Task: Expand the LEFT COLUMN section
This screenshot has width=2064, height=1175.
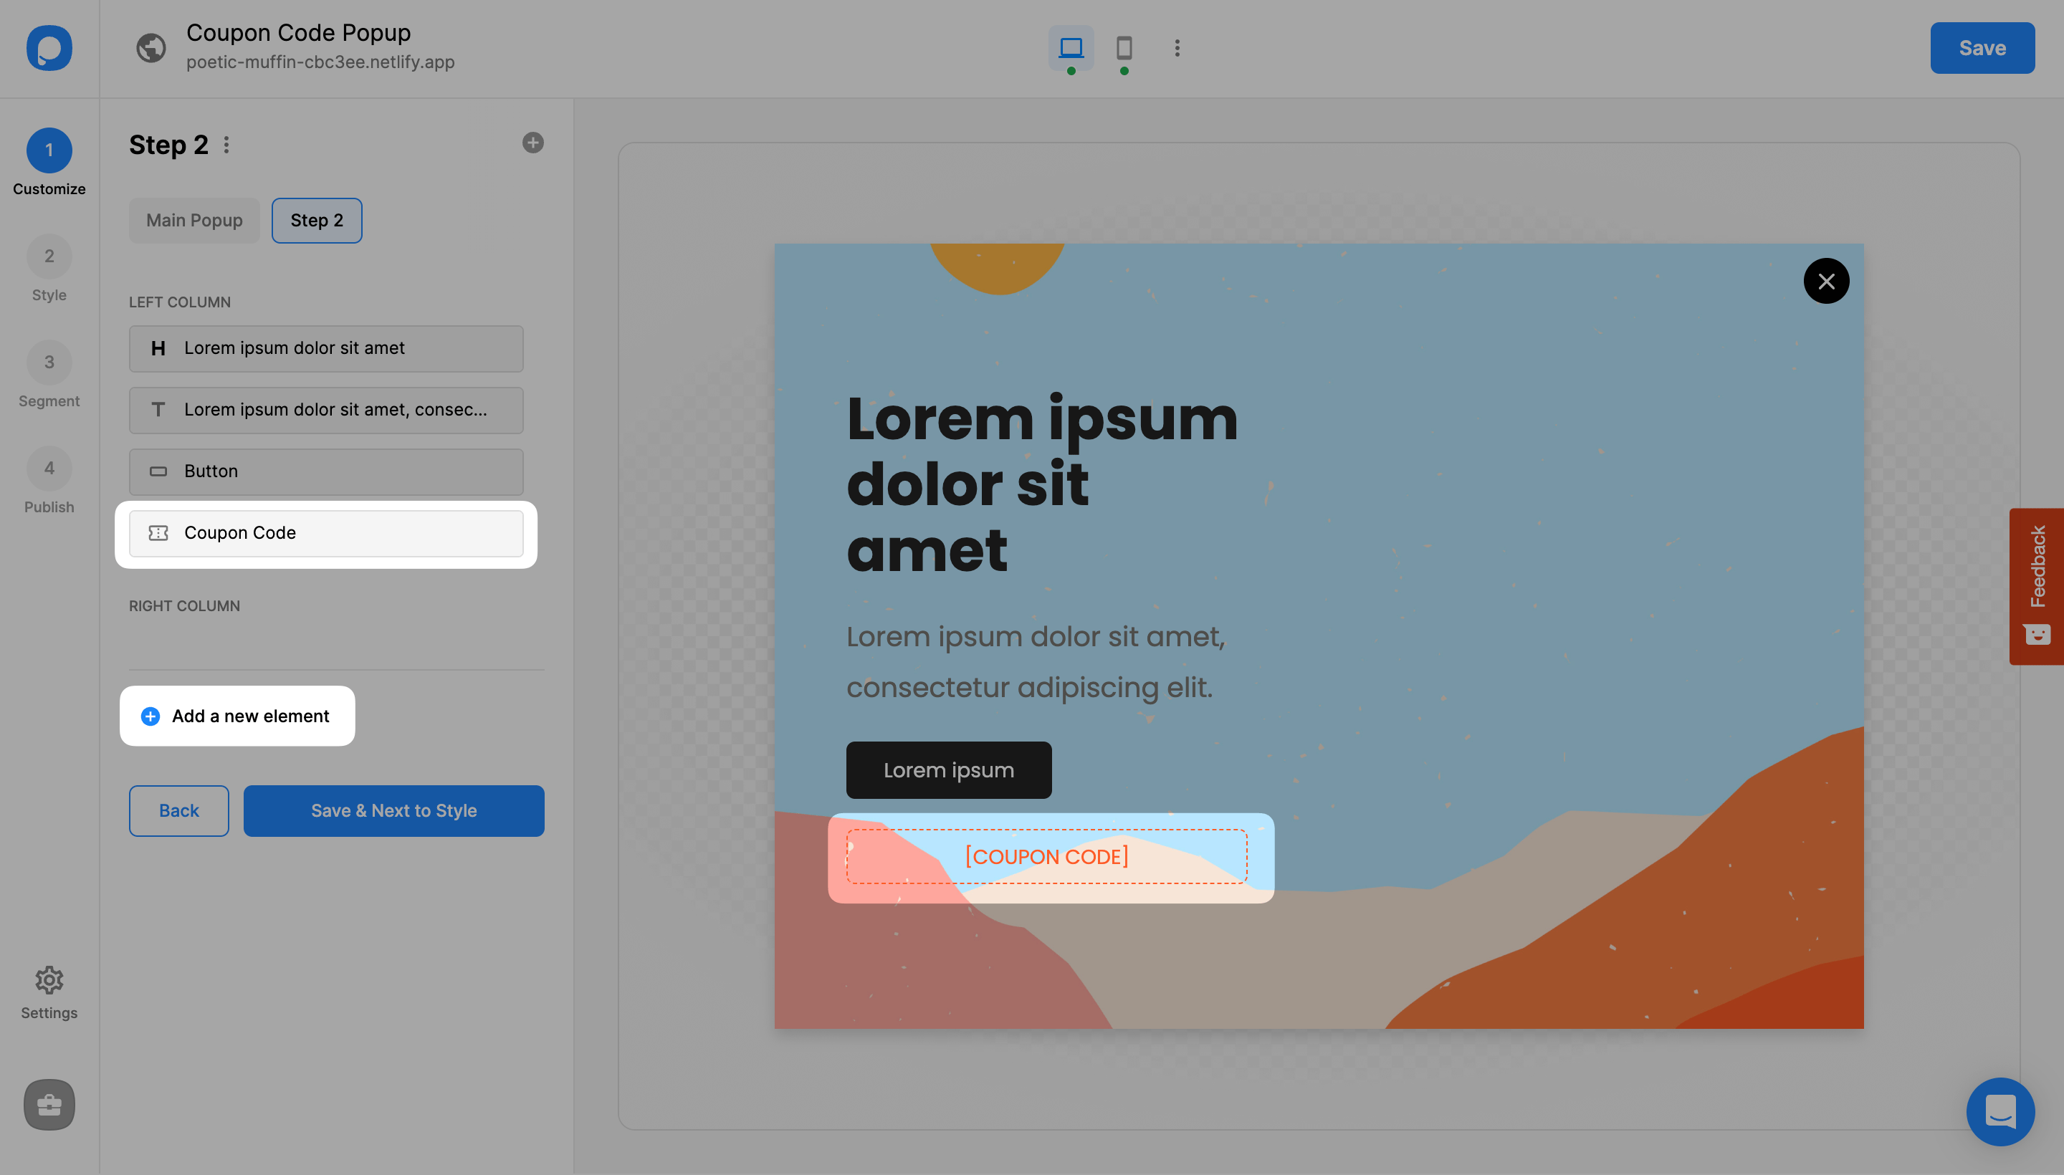Action: click(180, 300)
